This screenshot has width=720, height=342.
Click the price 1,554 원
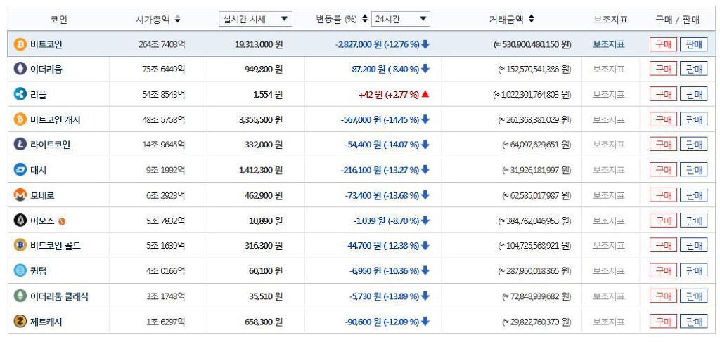pyautogui.click(x=268, y=94)
